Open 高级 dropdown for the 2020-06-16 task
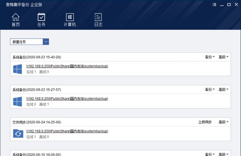241x156 pixels. [223, 154]
